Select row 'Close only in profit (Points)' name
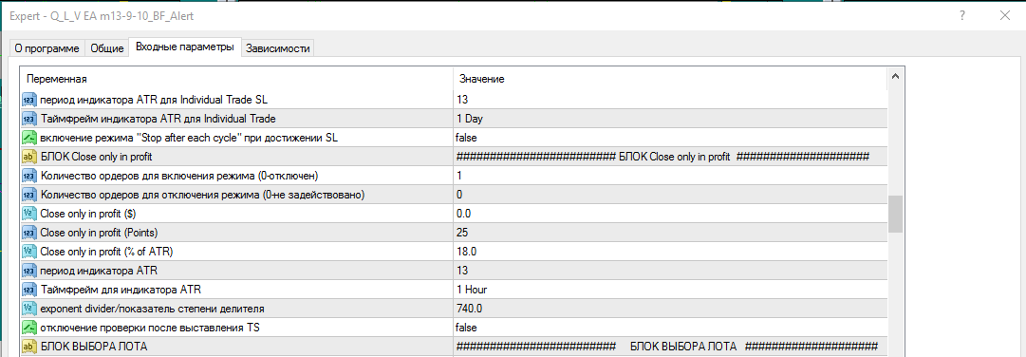This screenshot has width=1026, height=357. [100, 233]
